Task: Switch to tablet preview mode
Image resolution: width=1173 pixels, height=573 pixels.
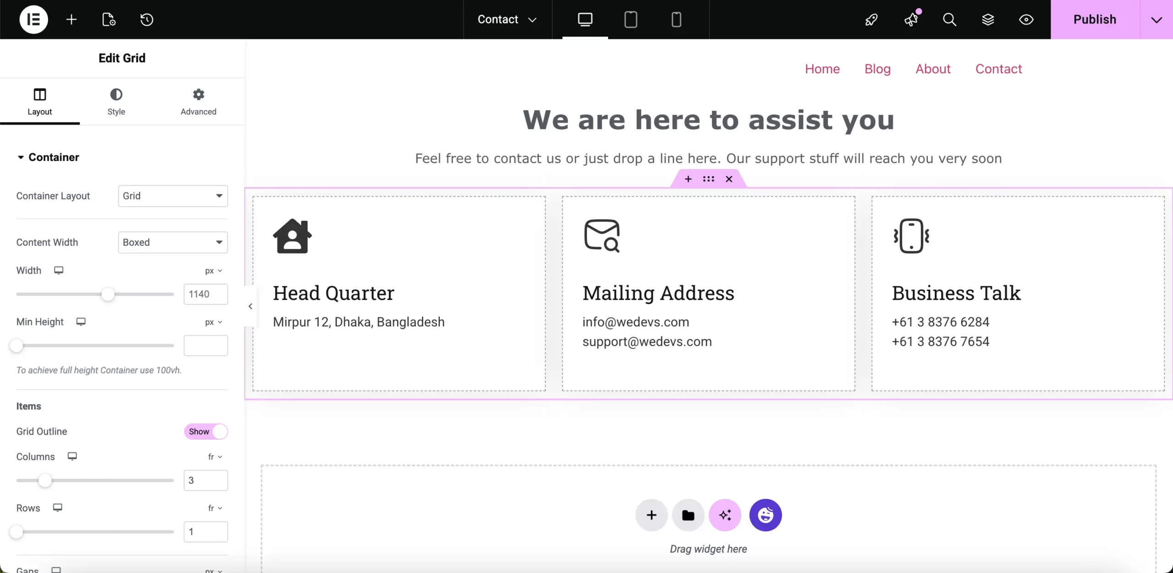Action: 630,19
